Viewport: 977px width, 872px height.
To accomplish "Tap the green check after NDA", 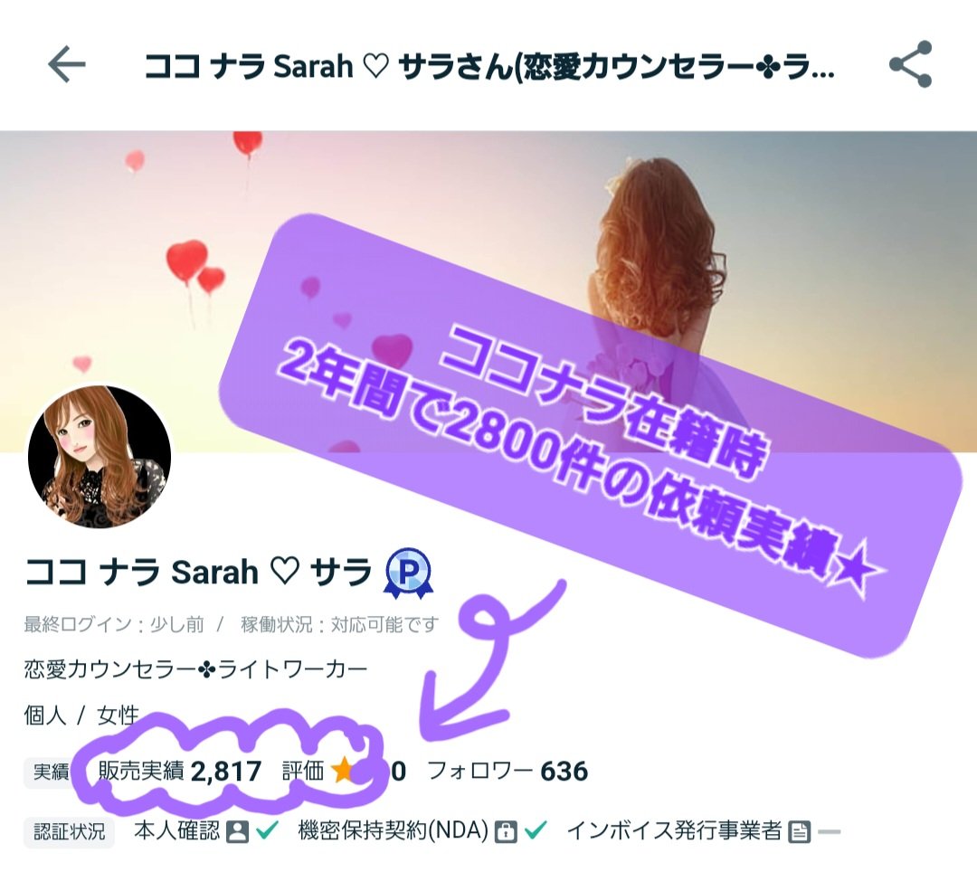I will click(536, 829).
